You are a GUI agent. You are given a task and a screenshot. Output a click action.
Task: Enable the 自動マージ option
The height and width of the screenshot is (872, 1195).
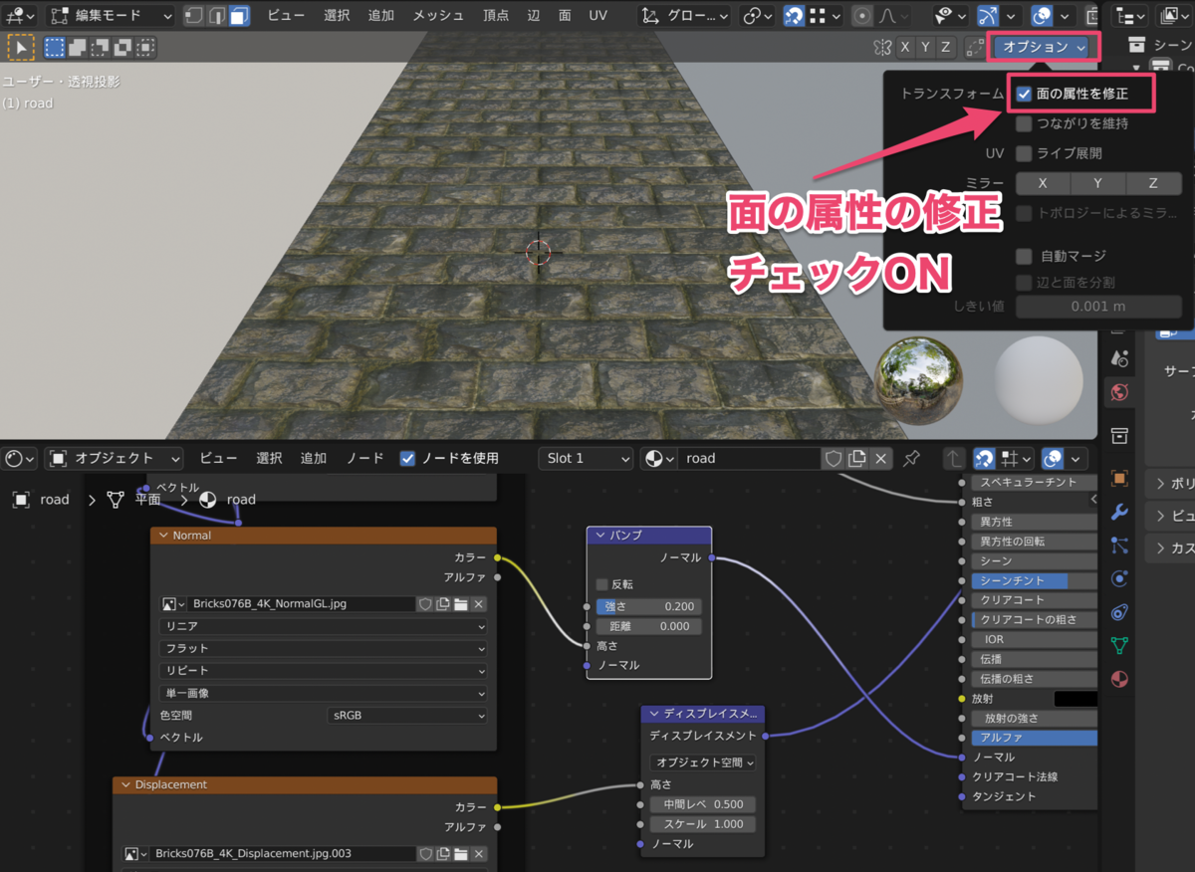(x=1023, y=256)
